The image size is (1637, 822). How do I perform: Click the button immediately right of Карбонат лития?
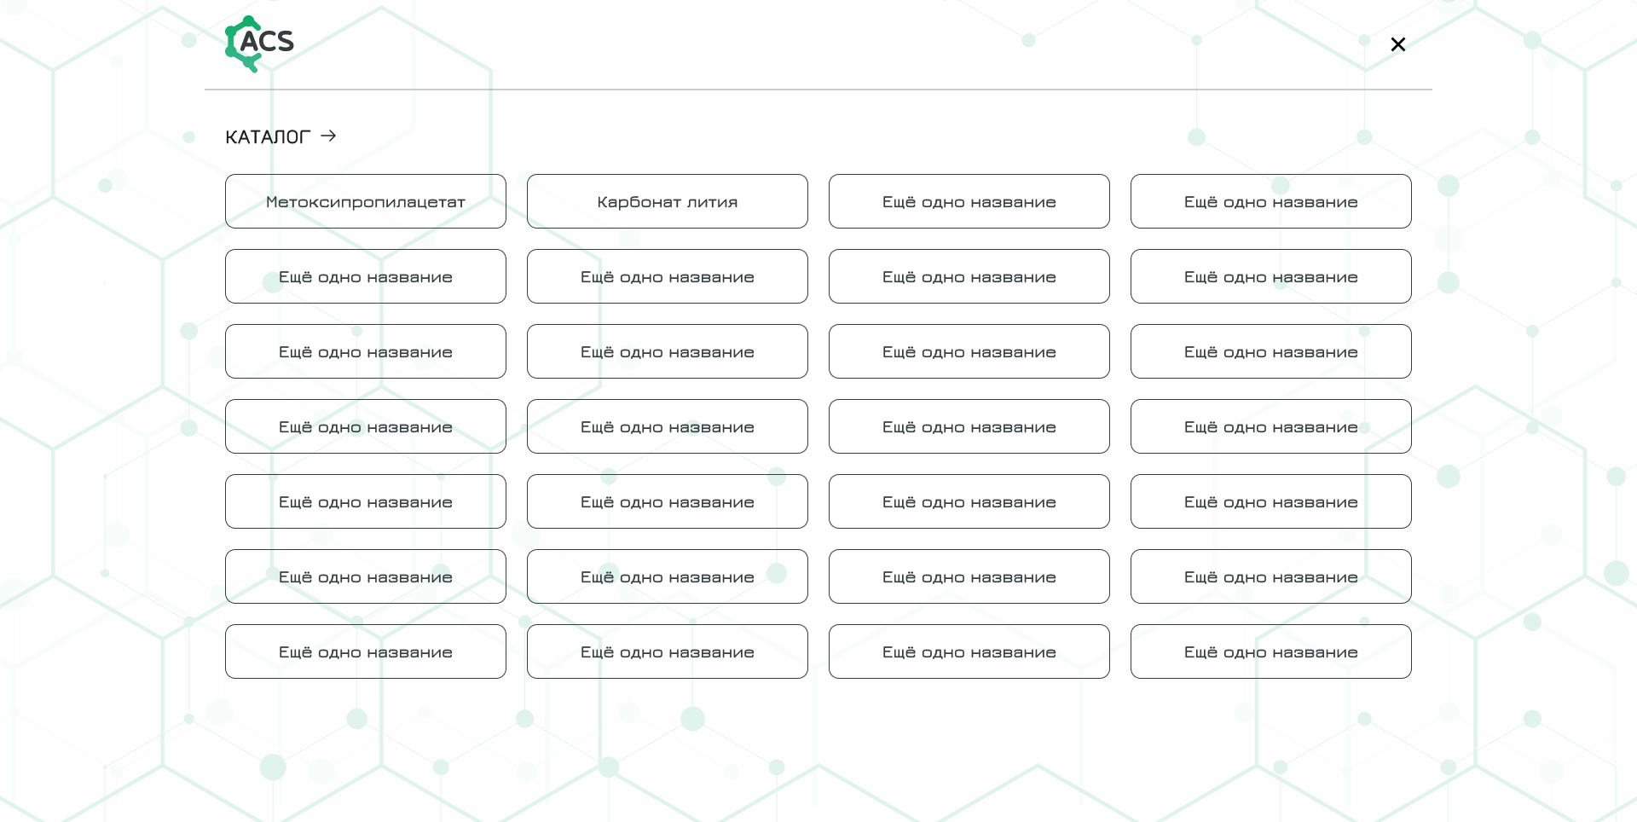(969, 201)
